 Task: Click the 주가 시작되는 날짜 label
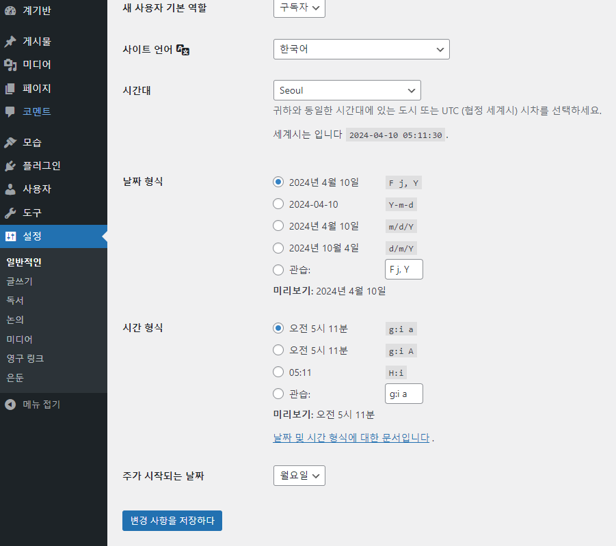(163, 476)
